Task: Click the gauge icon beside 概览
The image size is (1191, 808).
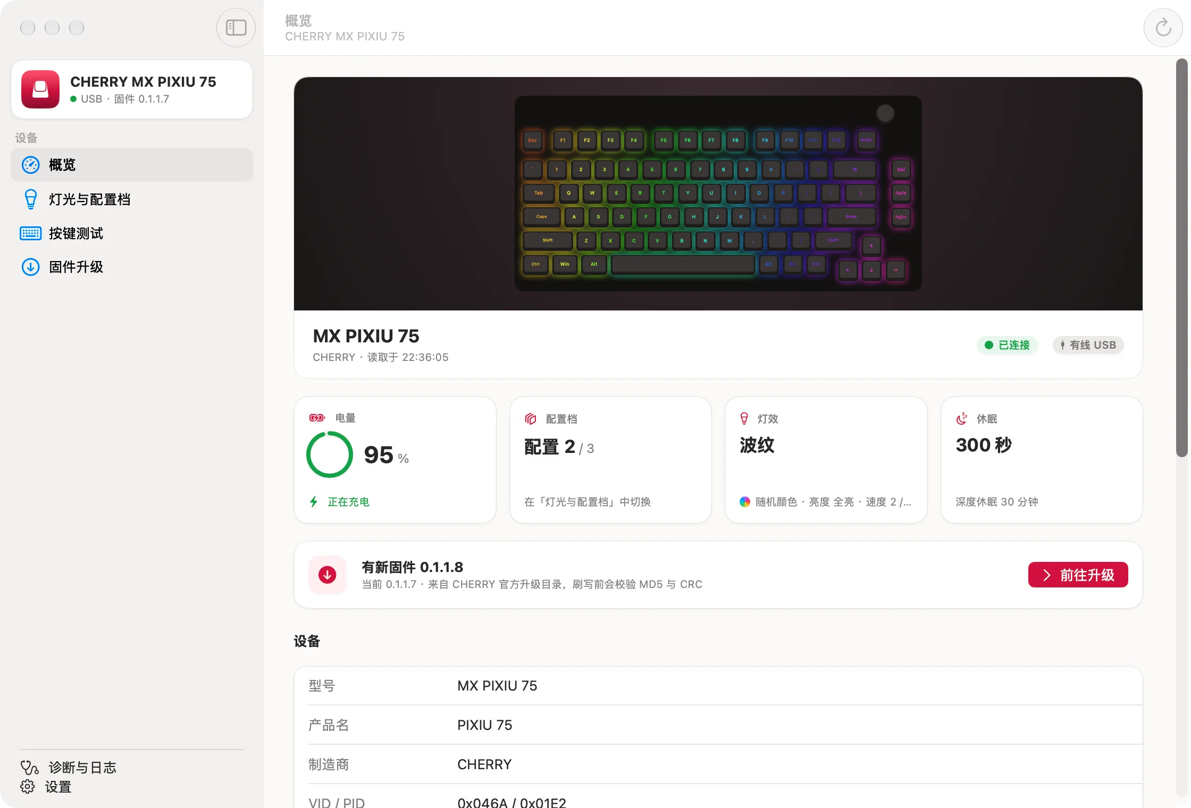Action: coord(31,165)
